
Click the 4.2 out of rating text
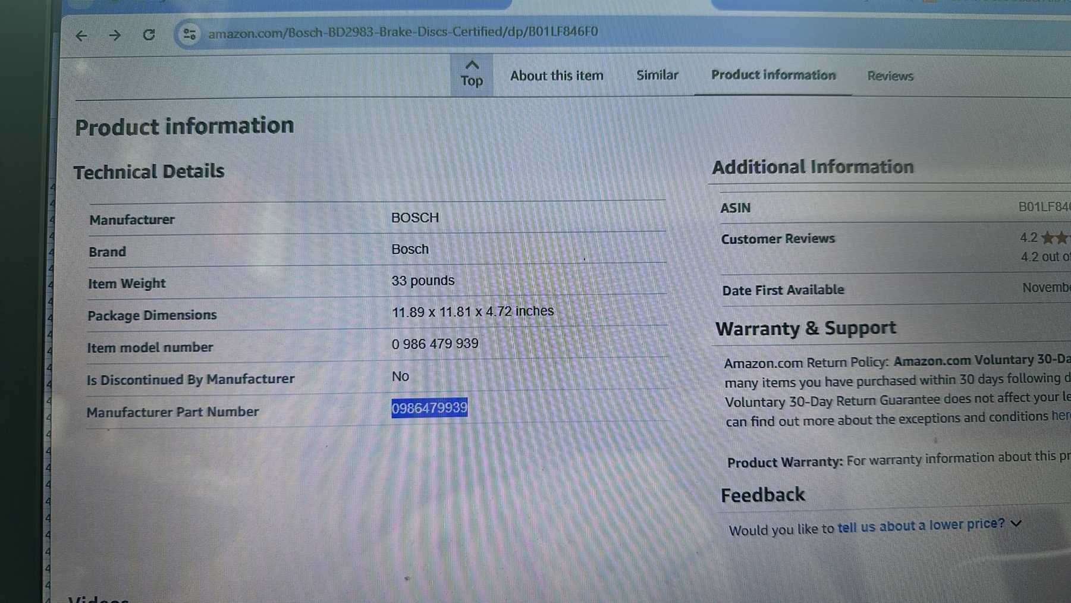coord(1045,257)
